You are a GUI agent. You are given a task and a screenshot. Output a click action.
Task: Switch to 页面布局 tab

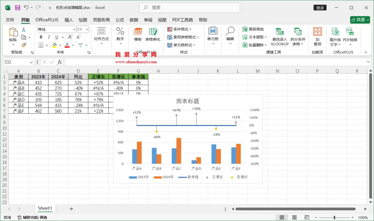click(x=101, y=20)
